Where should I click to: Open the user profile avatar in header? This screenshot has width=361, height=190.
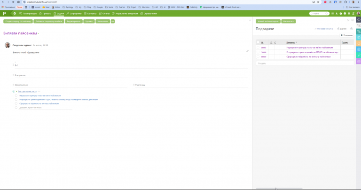tap(358, 14)
